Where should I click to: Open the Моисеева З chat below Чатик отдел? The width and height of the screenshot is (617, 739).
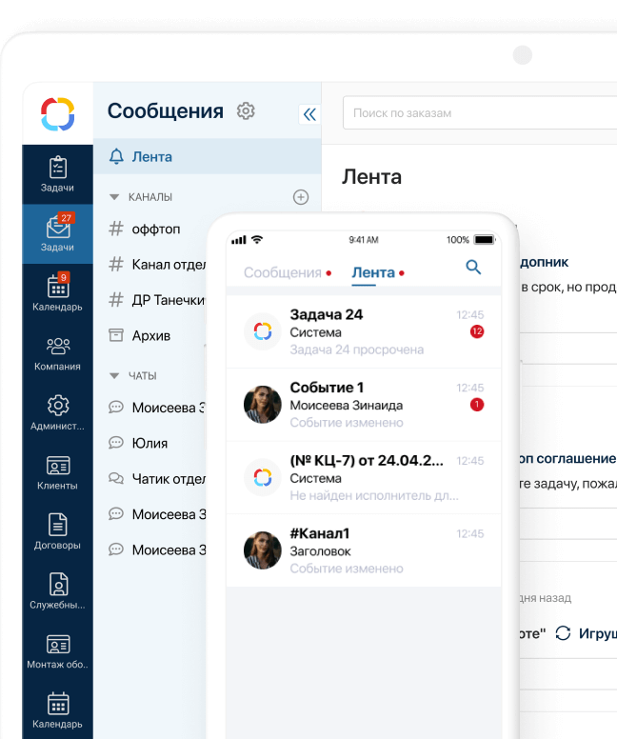(157, 514)
